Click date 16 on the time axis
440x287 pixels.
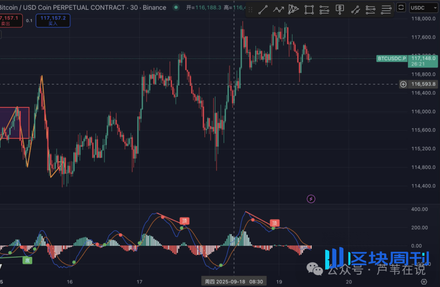70,282
